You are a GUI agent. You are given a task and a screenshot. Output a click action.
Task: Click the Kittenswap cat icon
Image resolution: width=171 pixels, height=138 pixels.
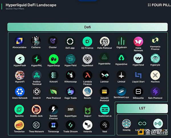[70, 75]
